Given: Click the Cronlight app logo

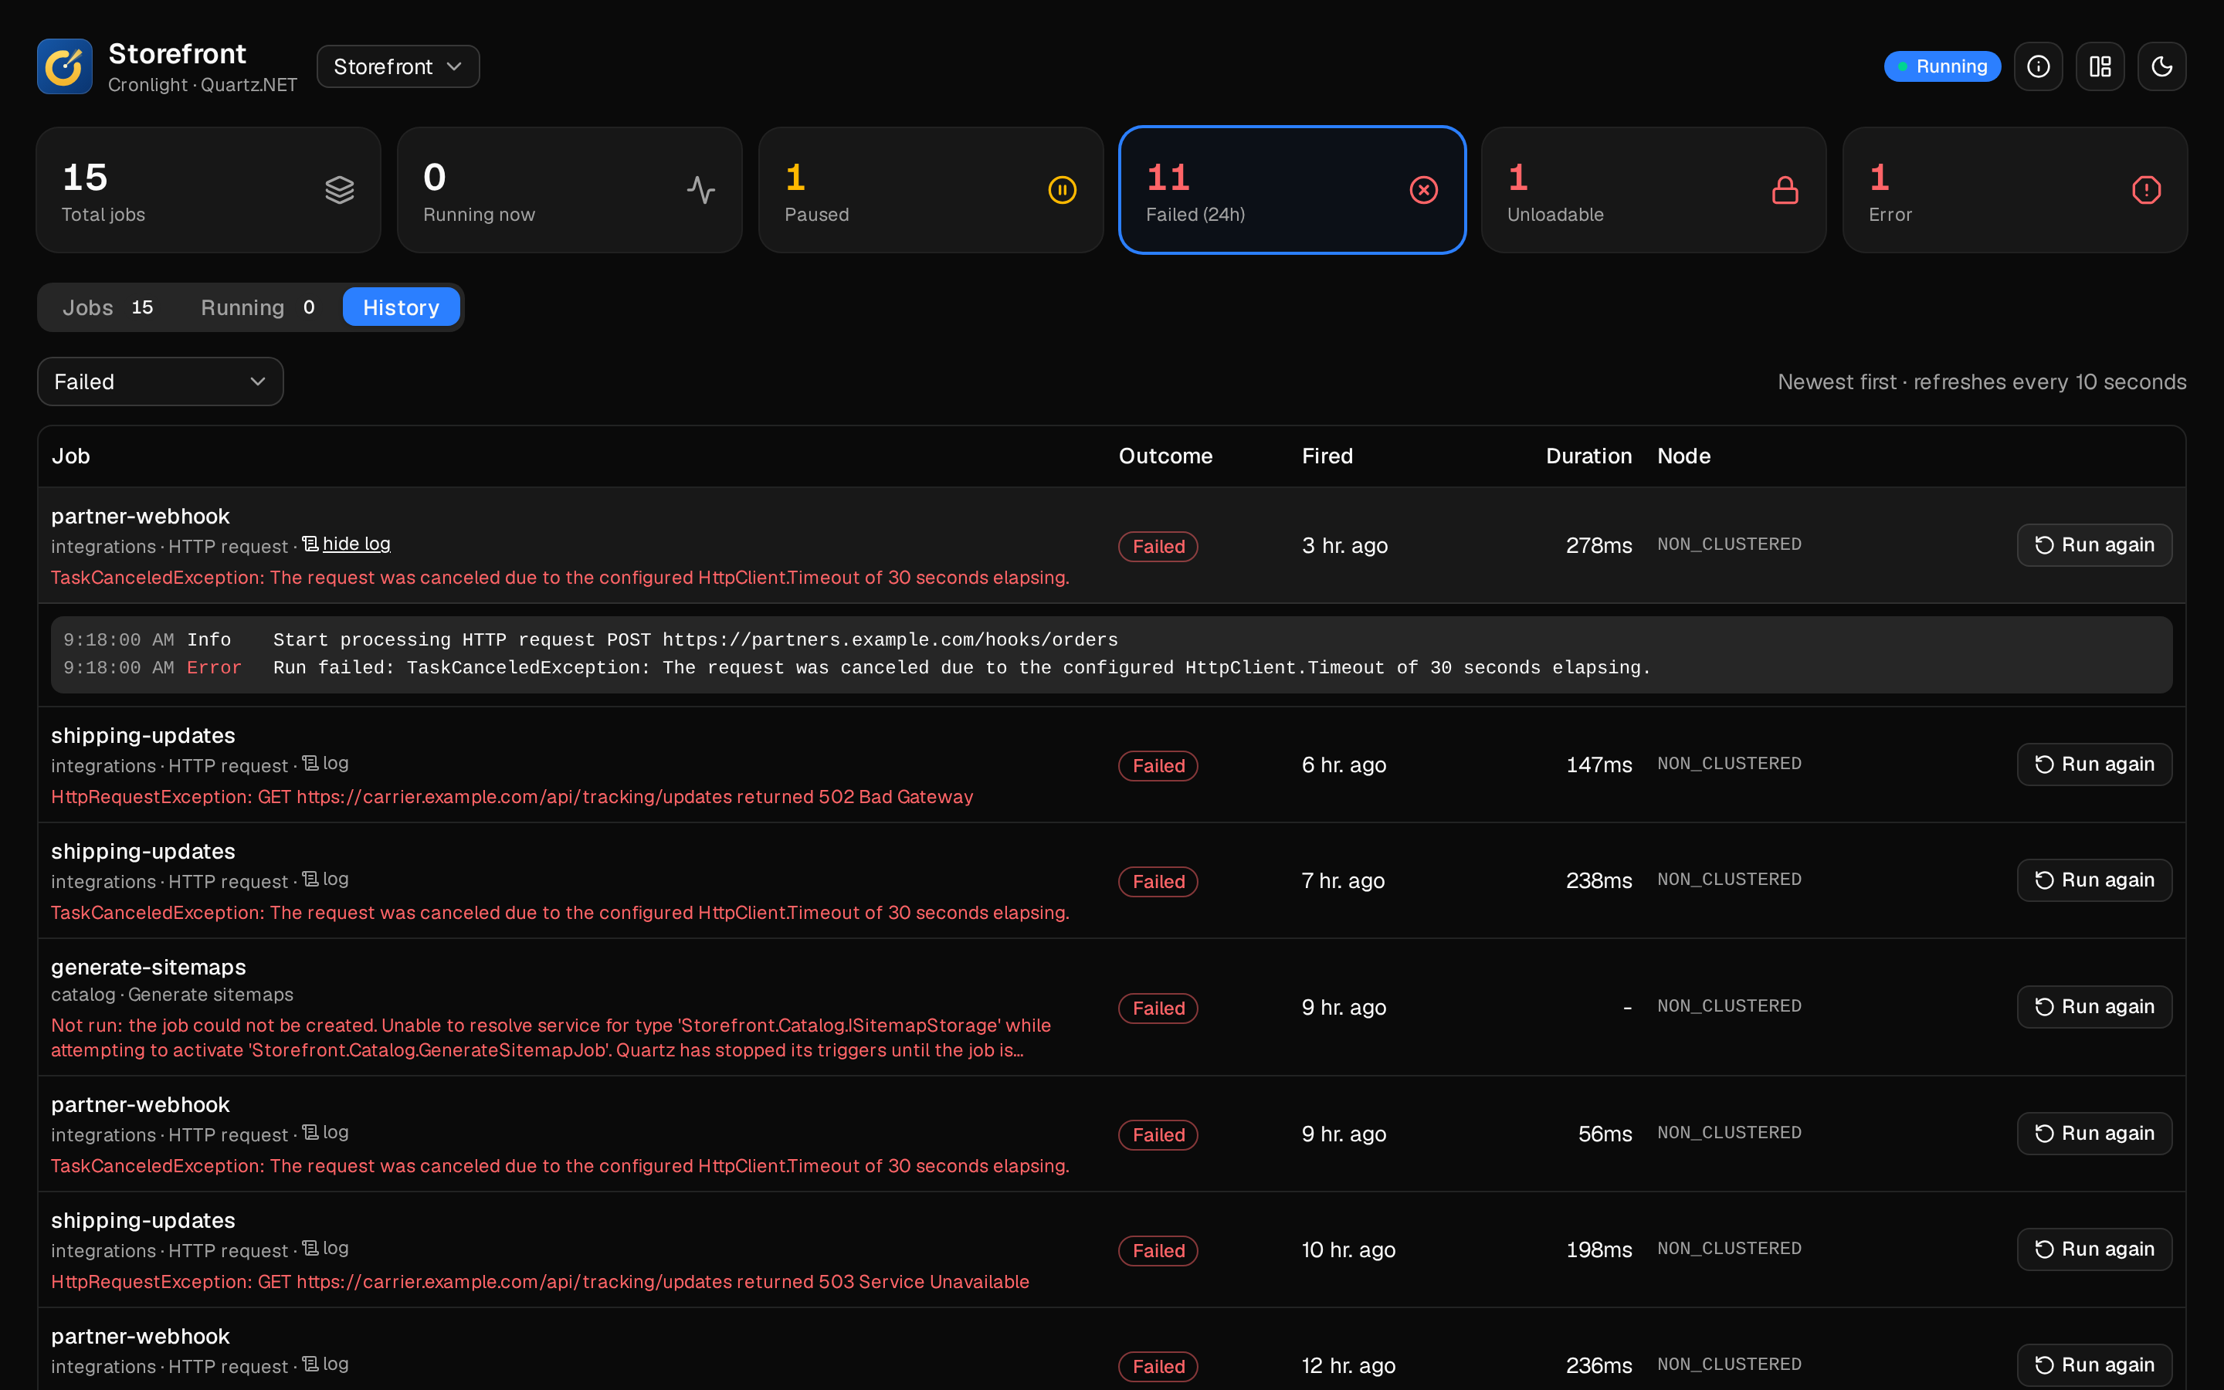Looking at the screenshot, I should pos(64,66).
